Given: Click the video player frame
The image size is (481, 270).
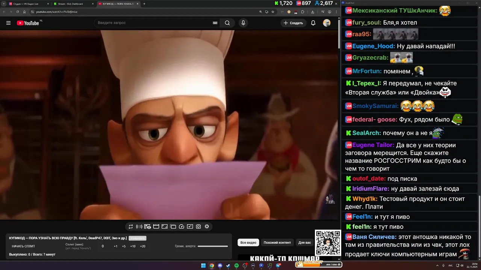Looking at the screenshot, I should (x=169, y=125).
